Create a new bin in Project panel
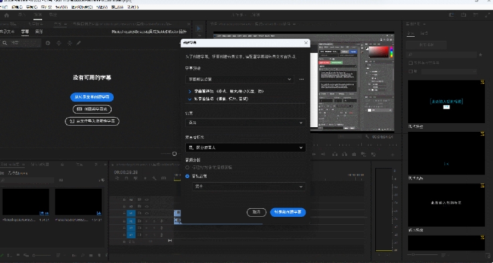This screenshot has width=493, height=263. point(91,256)
